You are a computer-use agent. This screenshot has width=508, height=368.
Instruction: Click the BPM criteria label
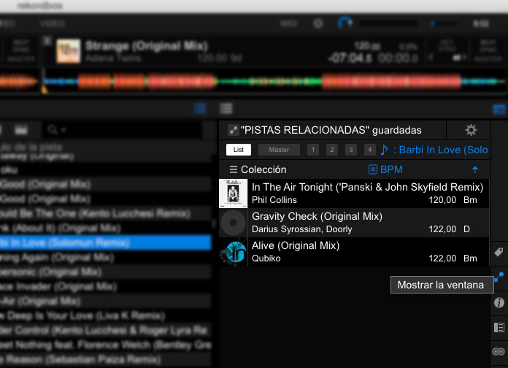pyautogui.click(x=391, y=169)
